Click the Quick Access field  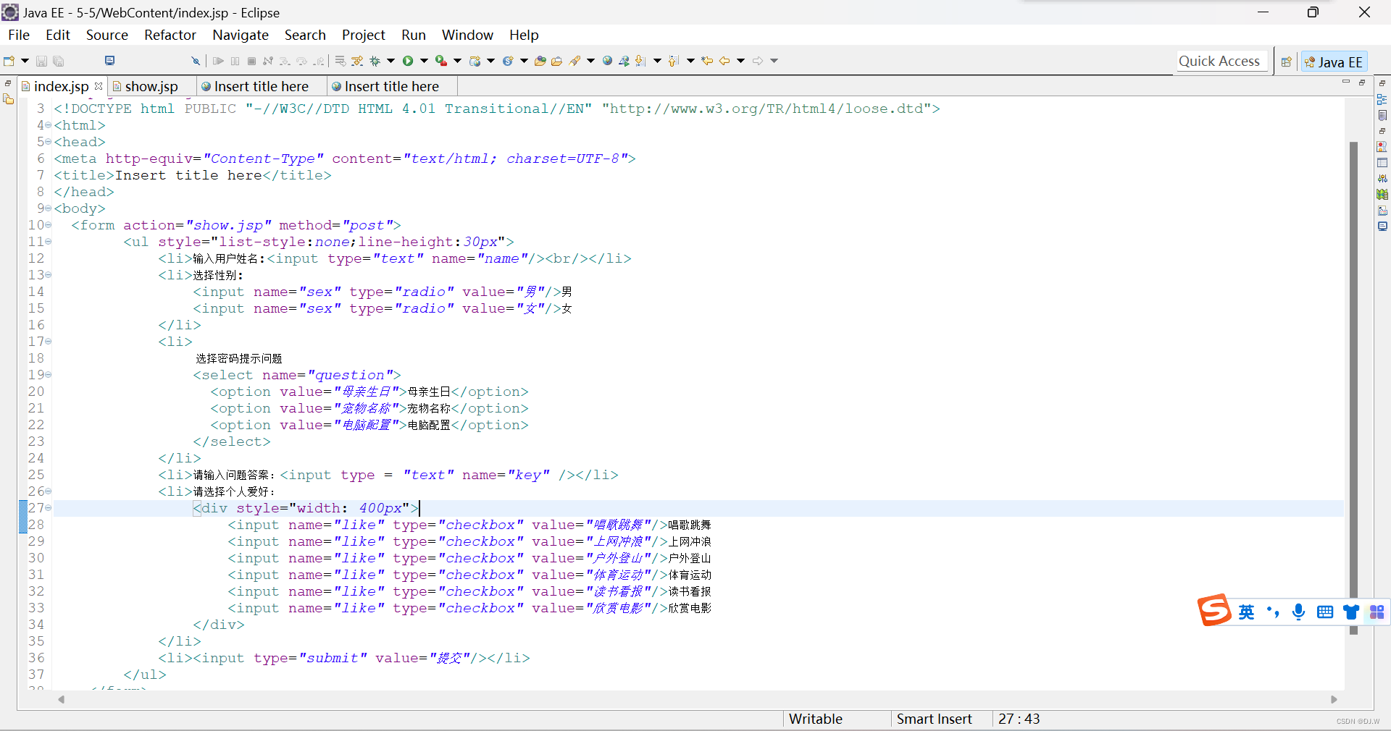[x=1221, y=62]
